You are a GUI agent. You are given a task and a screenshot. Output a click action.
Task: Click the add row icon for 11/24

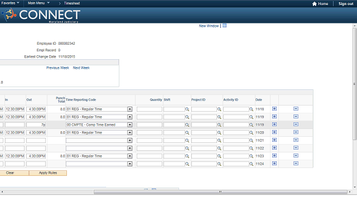(274, 164)
